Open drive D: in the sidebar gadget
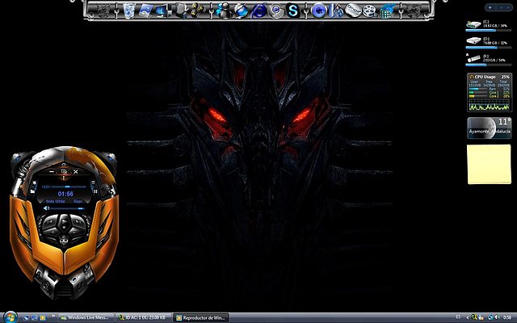 (x=489, y=43)
